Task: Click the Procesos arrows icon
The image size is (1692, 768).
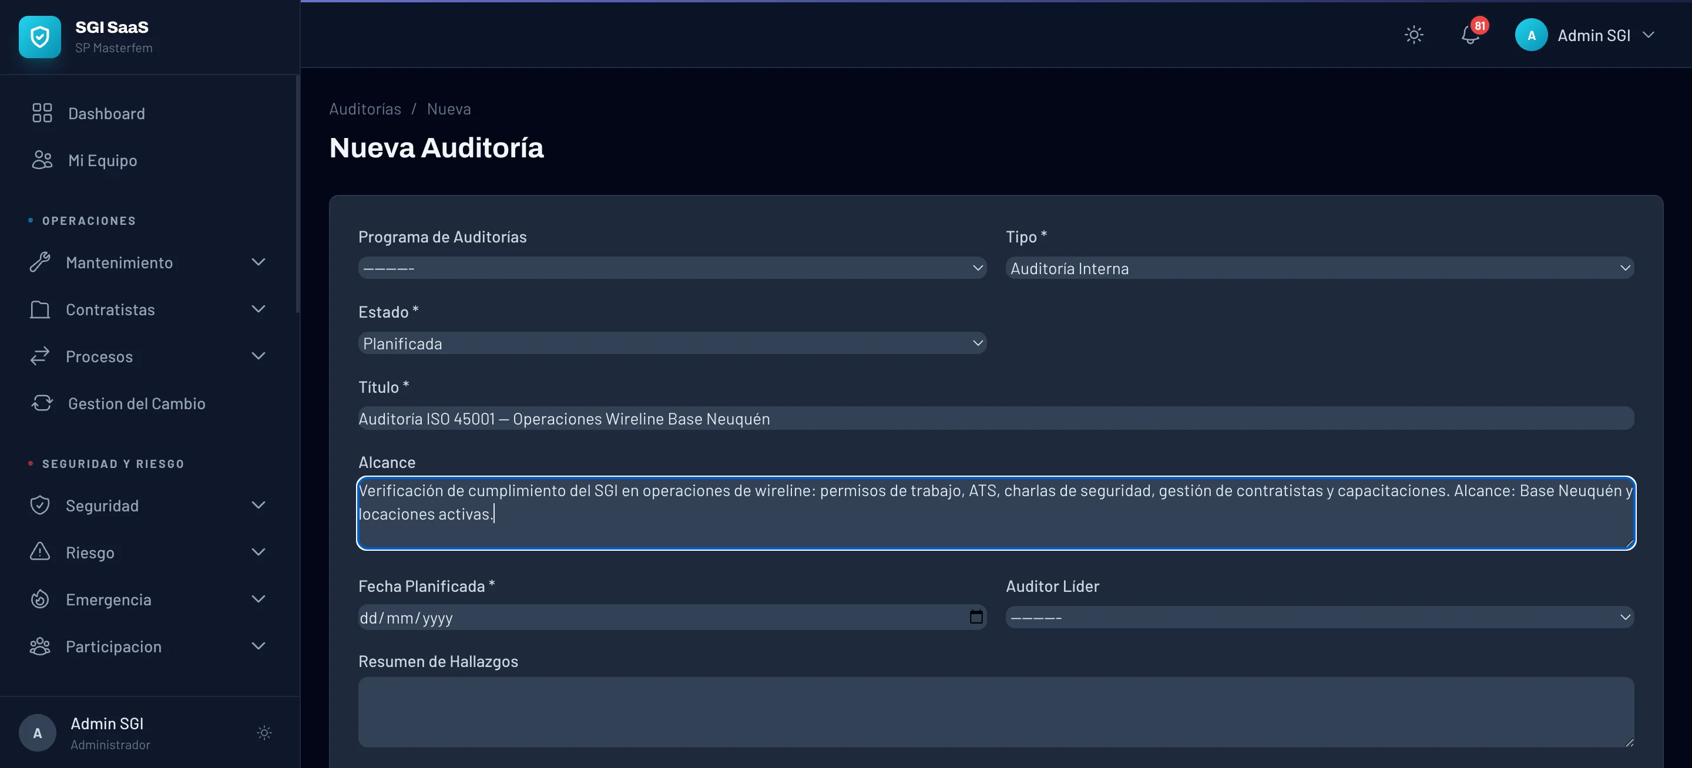Action: coord(41,356)
